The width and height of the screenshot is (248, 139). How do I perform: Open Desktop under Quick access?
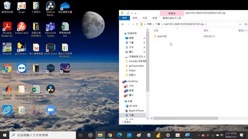[x=131, y=38]
